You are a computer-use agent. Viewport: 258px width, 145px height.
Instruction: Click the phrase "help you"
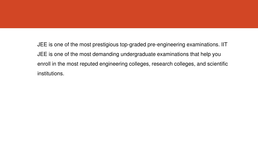211,54
